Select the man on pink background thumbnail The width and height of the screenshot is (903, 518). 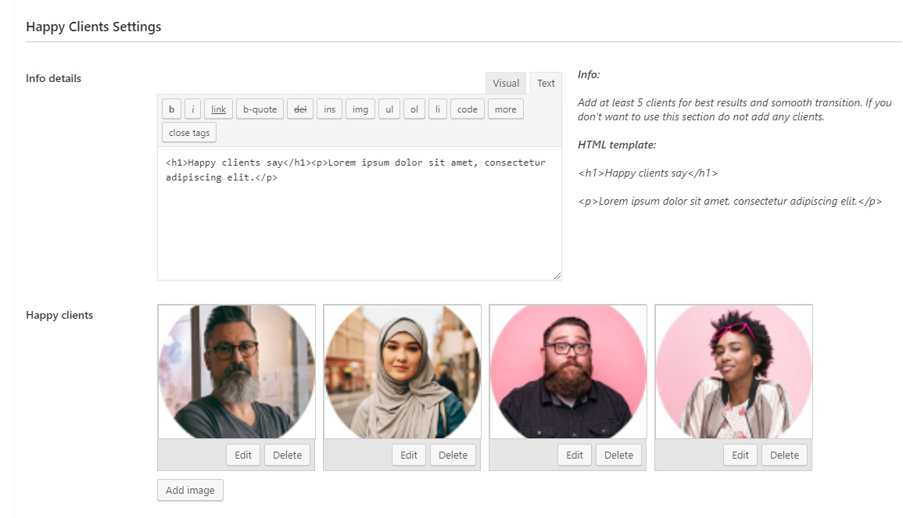(x=568, y=372)
